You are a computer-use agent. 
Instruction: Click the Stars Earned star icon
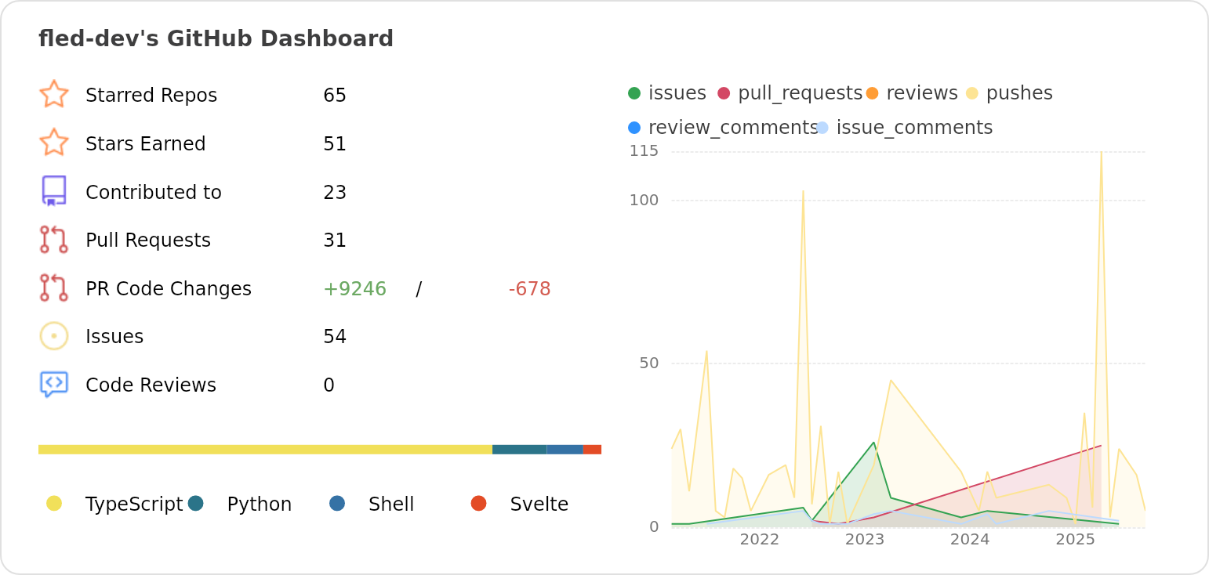[x=54, y=143]
